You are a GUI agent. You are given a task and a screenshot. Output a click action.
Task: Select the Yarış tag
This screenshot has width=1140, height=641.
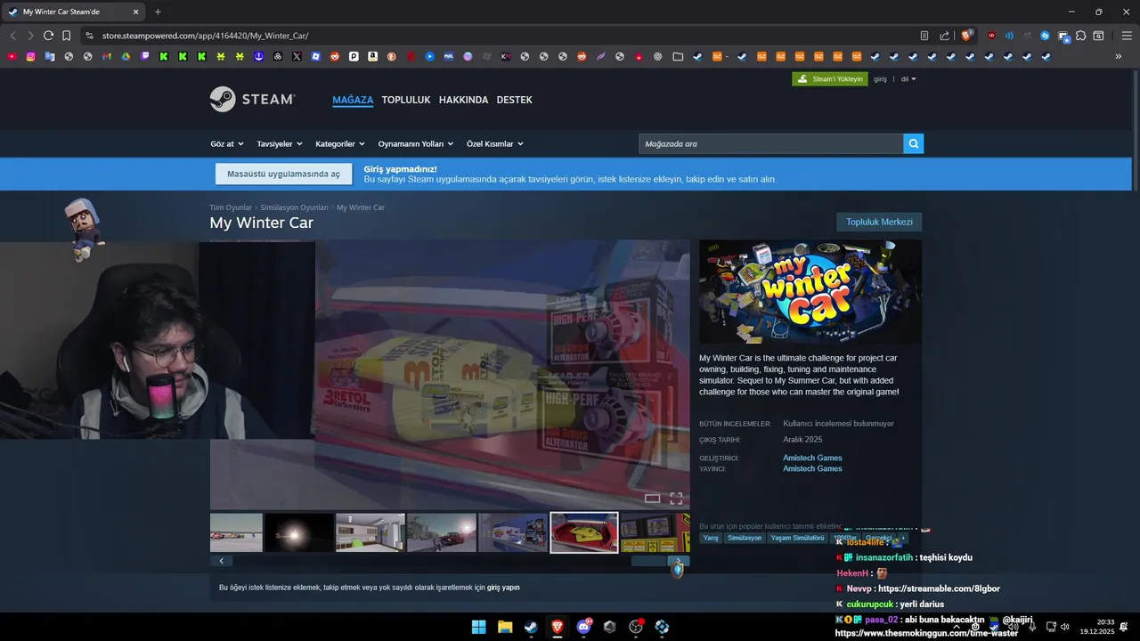[x=711, y=538]
